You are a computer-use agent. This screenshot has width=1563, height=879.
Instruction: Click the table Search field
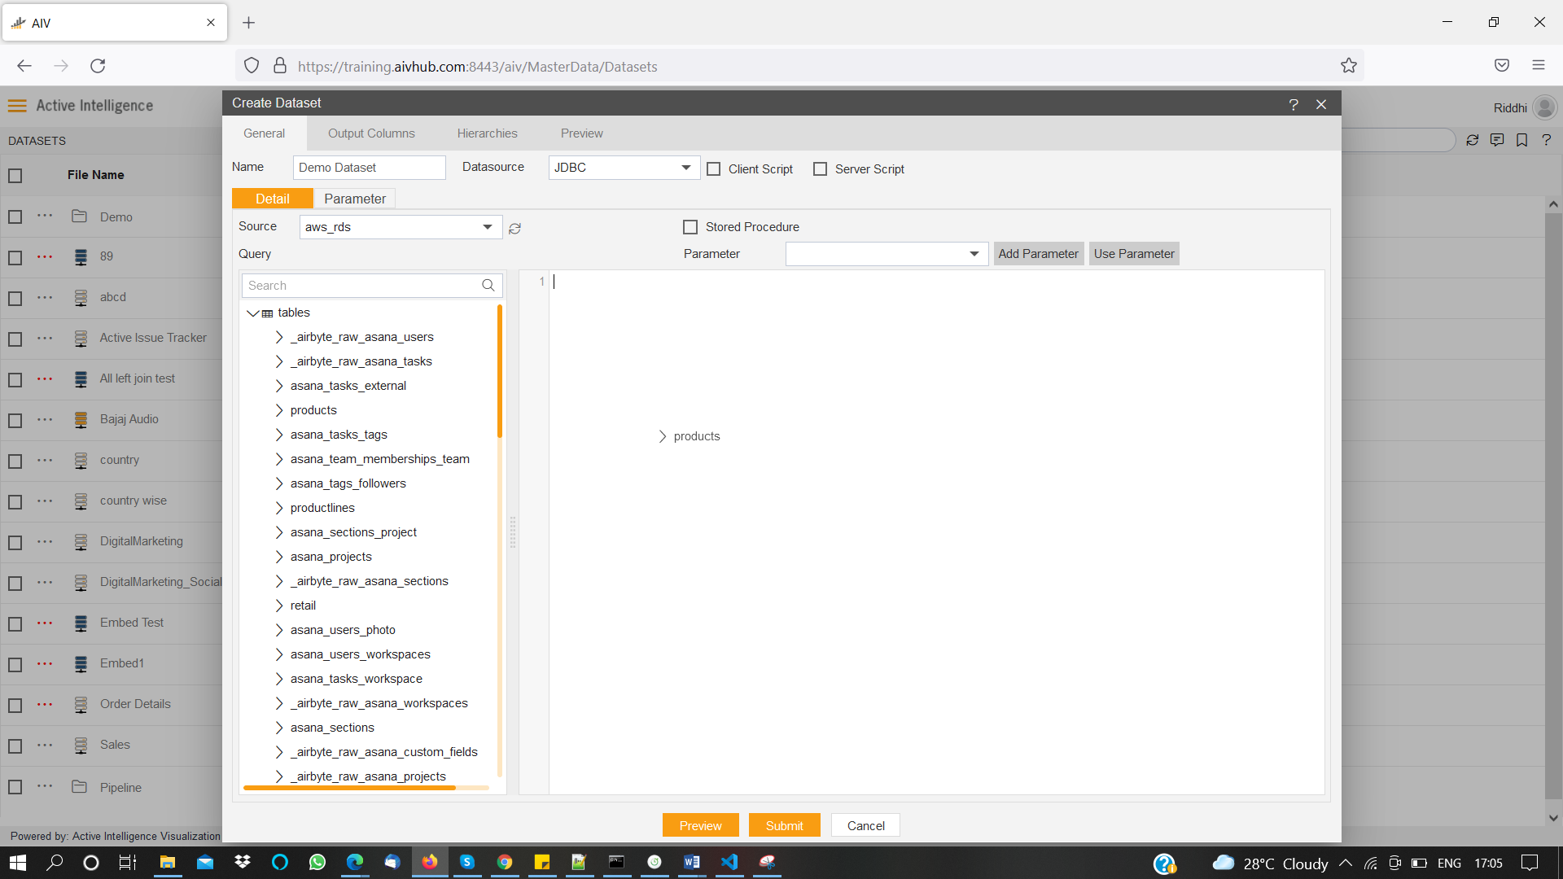pyautogui.click(x=372, y=286)
